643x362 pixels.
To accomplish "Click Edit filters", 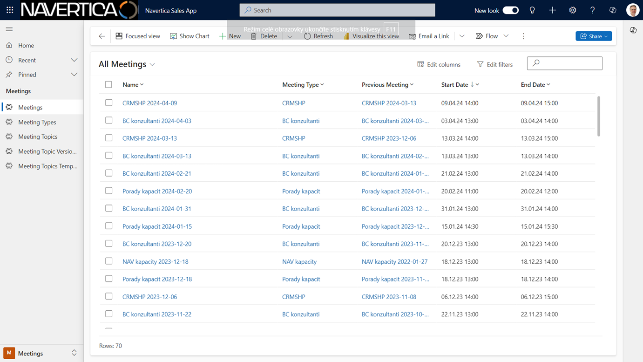I will click(x=494, y=64).
